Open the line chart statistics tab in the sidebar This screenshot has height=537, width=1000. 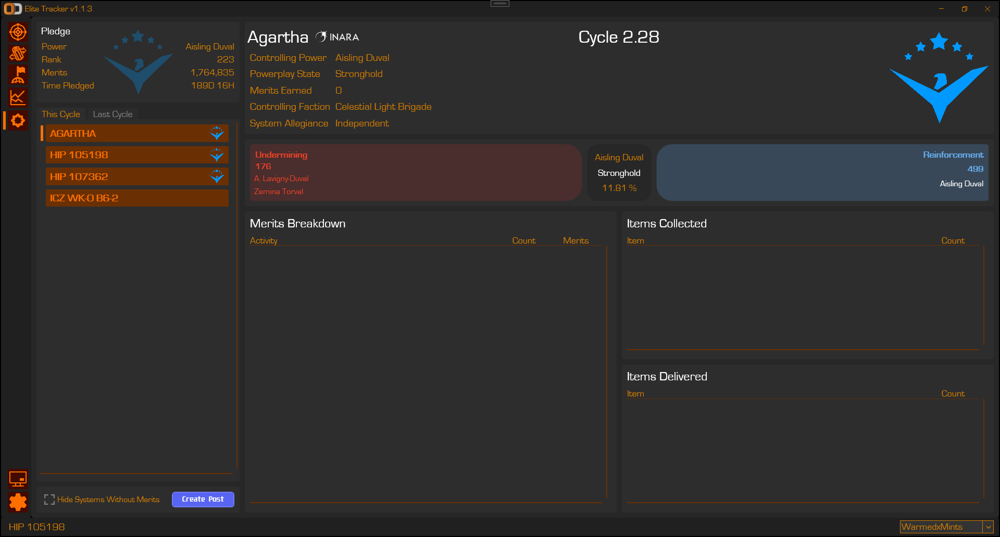(18, 97)
